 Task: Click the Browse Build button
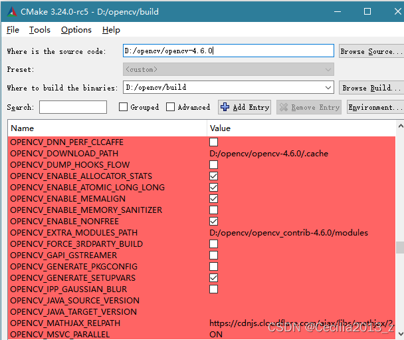point(371,88)
